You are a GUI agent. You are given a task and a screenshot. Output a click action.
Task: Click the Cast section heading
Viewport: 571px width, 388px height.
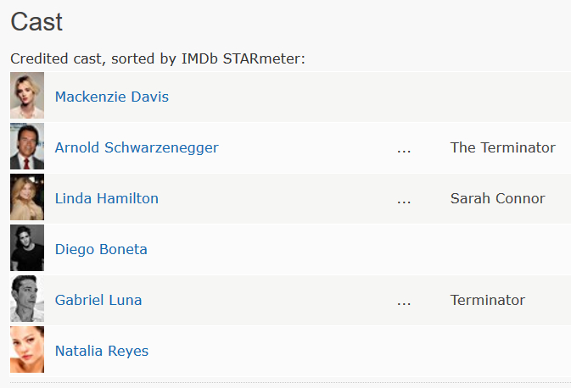coord(36,22)
